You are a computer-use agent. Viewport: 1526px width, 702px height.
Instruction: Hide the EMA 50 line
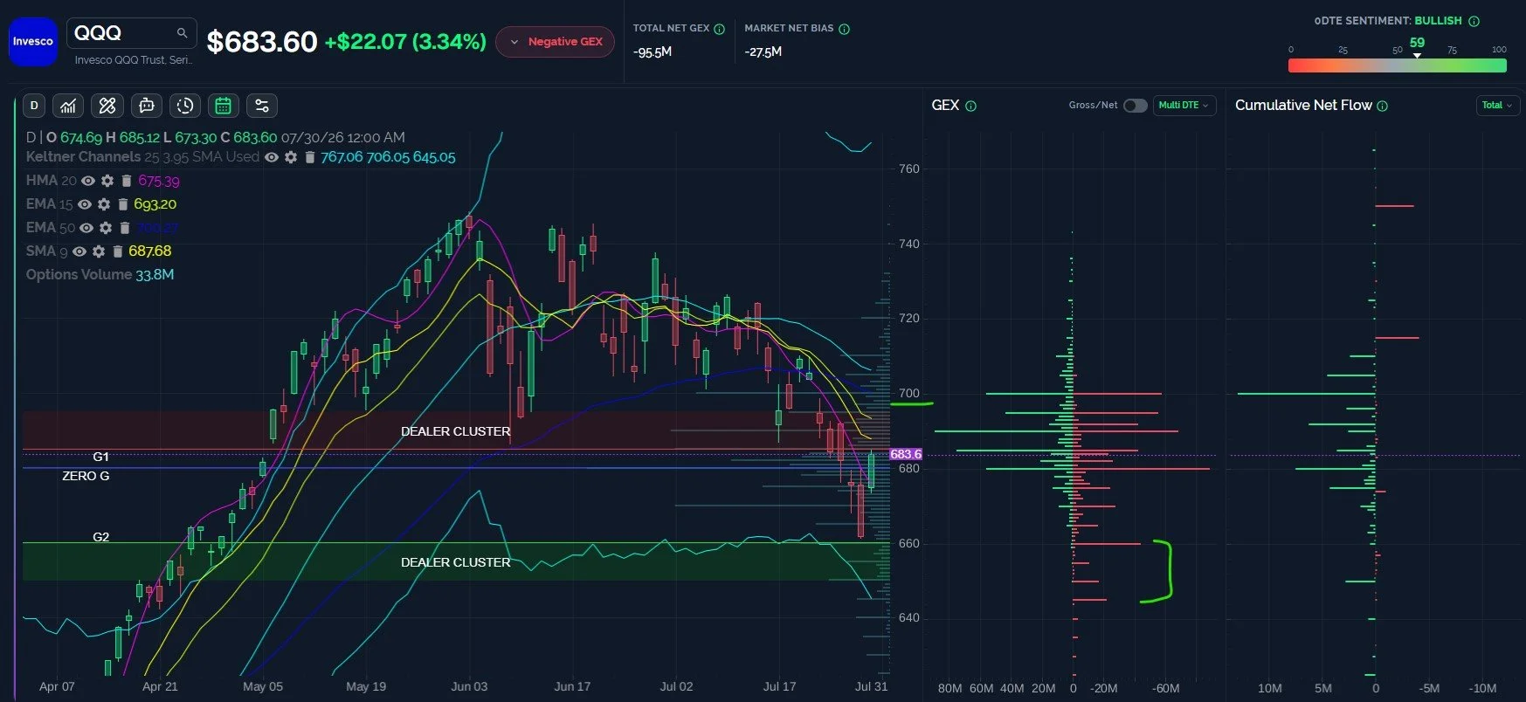click(x=86, y=228)
